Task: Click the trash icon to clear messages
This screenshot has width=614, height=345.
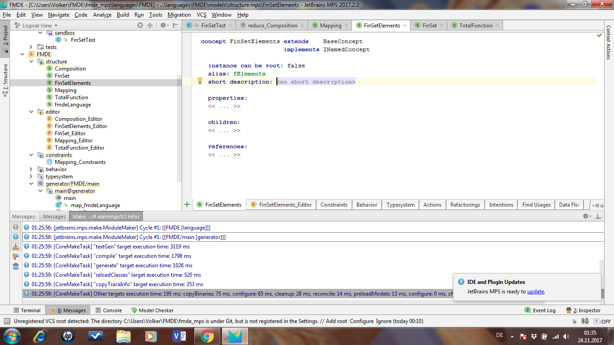Action: [x=16, y=266]
